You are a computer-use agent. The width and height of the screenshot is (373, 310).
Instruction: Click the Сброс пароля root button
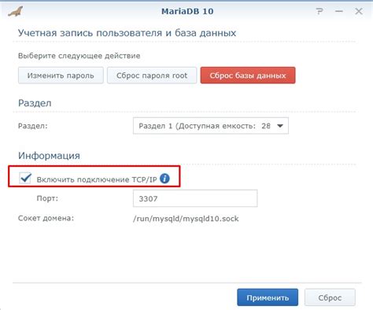tap(152, 76)
